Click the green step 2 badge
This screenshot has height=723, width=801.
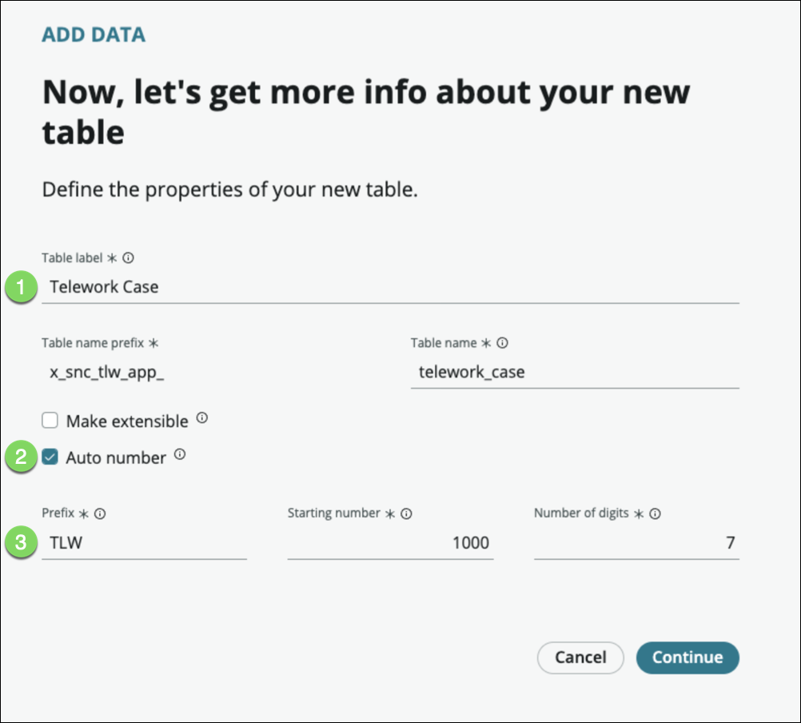point(21,457)
